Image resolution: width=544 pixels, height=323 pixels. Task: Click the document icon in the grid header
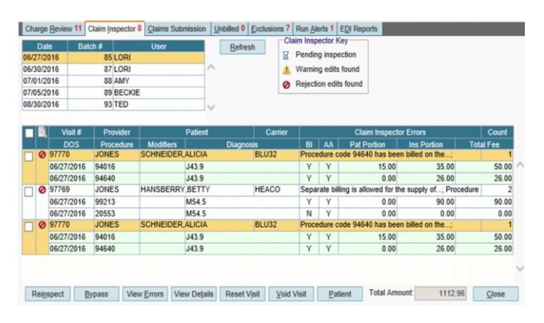tap(42, 132)
